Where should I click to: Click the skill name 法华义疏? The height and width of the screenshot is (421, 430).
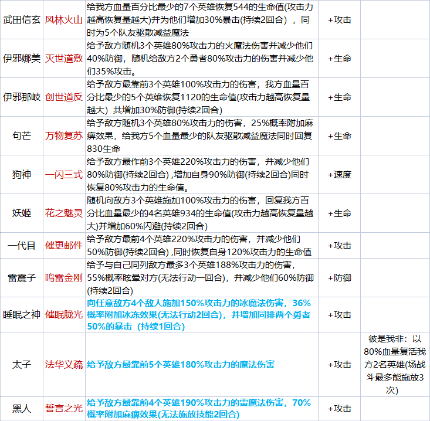click(x=64, y=365)
